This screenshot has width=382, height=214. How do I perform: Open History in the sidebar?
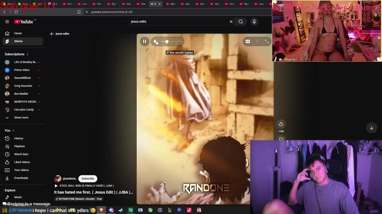23,138
